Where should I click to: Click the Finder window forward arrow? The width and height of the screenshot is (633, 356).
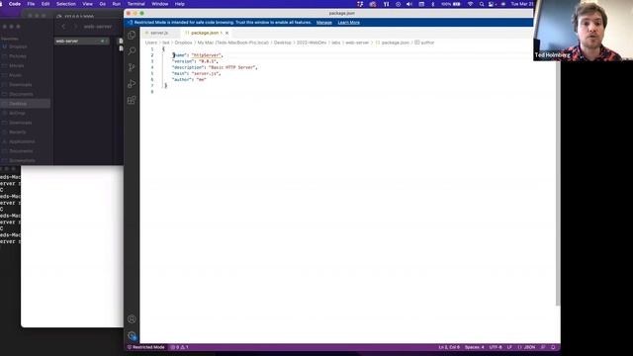coord(75,27)
